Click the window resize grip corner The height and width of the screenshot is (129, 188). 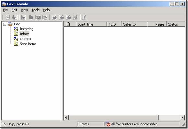tap(183, 124)
